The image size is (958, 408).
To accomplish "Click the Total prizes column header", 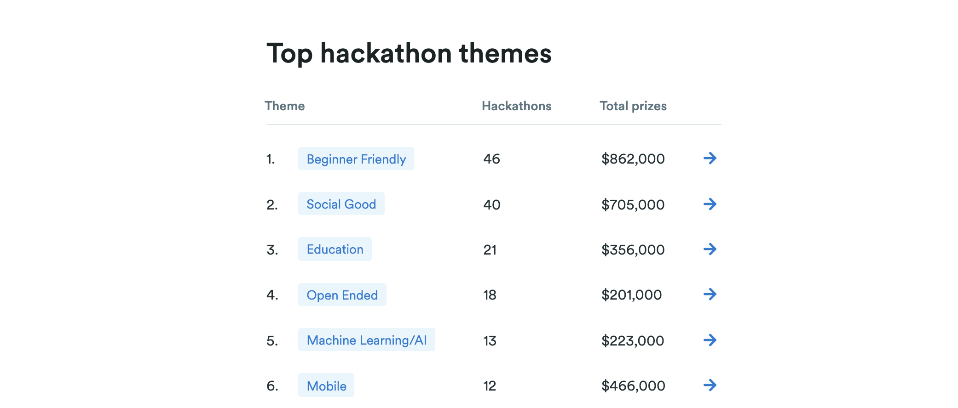I will [633, 106].
